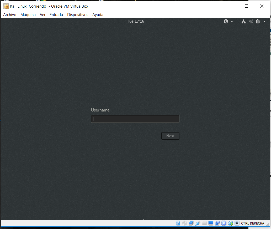Click the hard disk activity status icon

pos(178,223)
